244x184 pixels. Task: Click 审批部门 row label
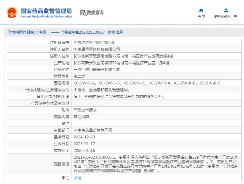61,130
